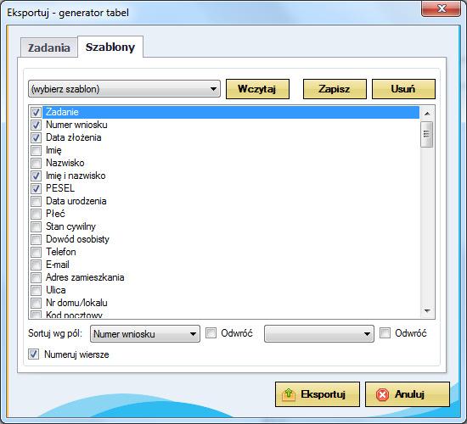Check the Imię checkbox
The height and width of the screenshot is (424, 467).
[x=36, y=150]
